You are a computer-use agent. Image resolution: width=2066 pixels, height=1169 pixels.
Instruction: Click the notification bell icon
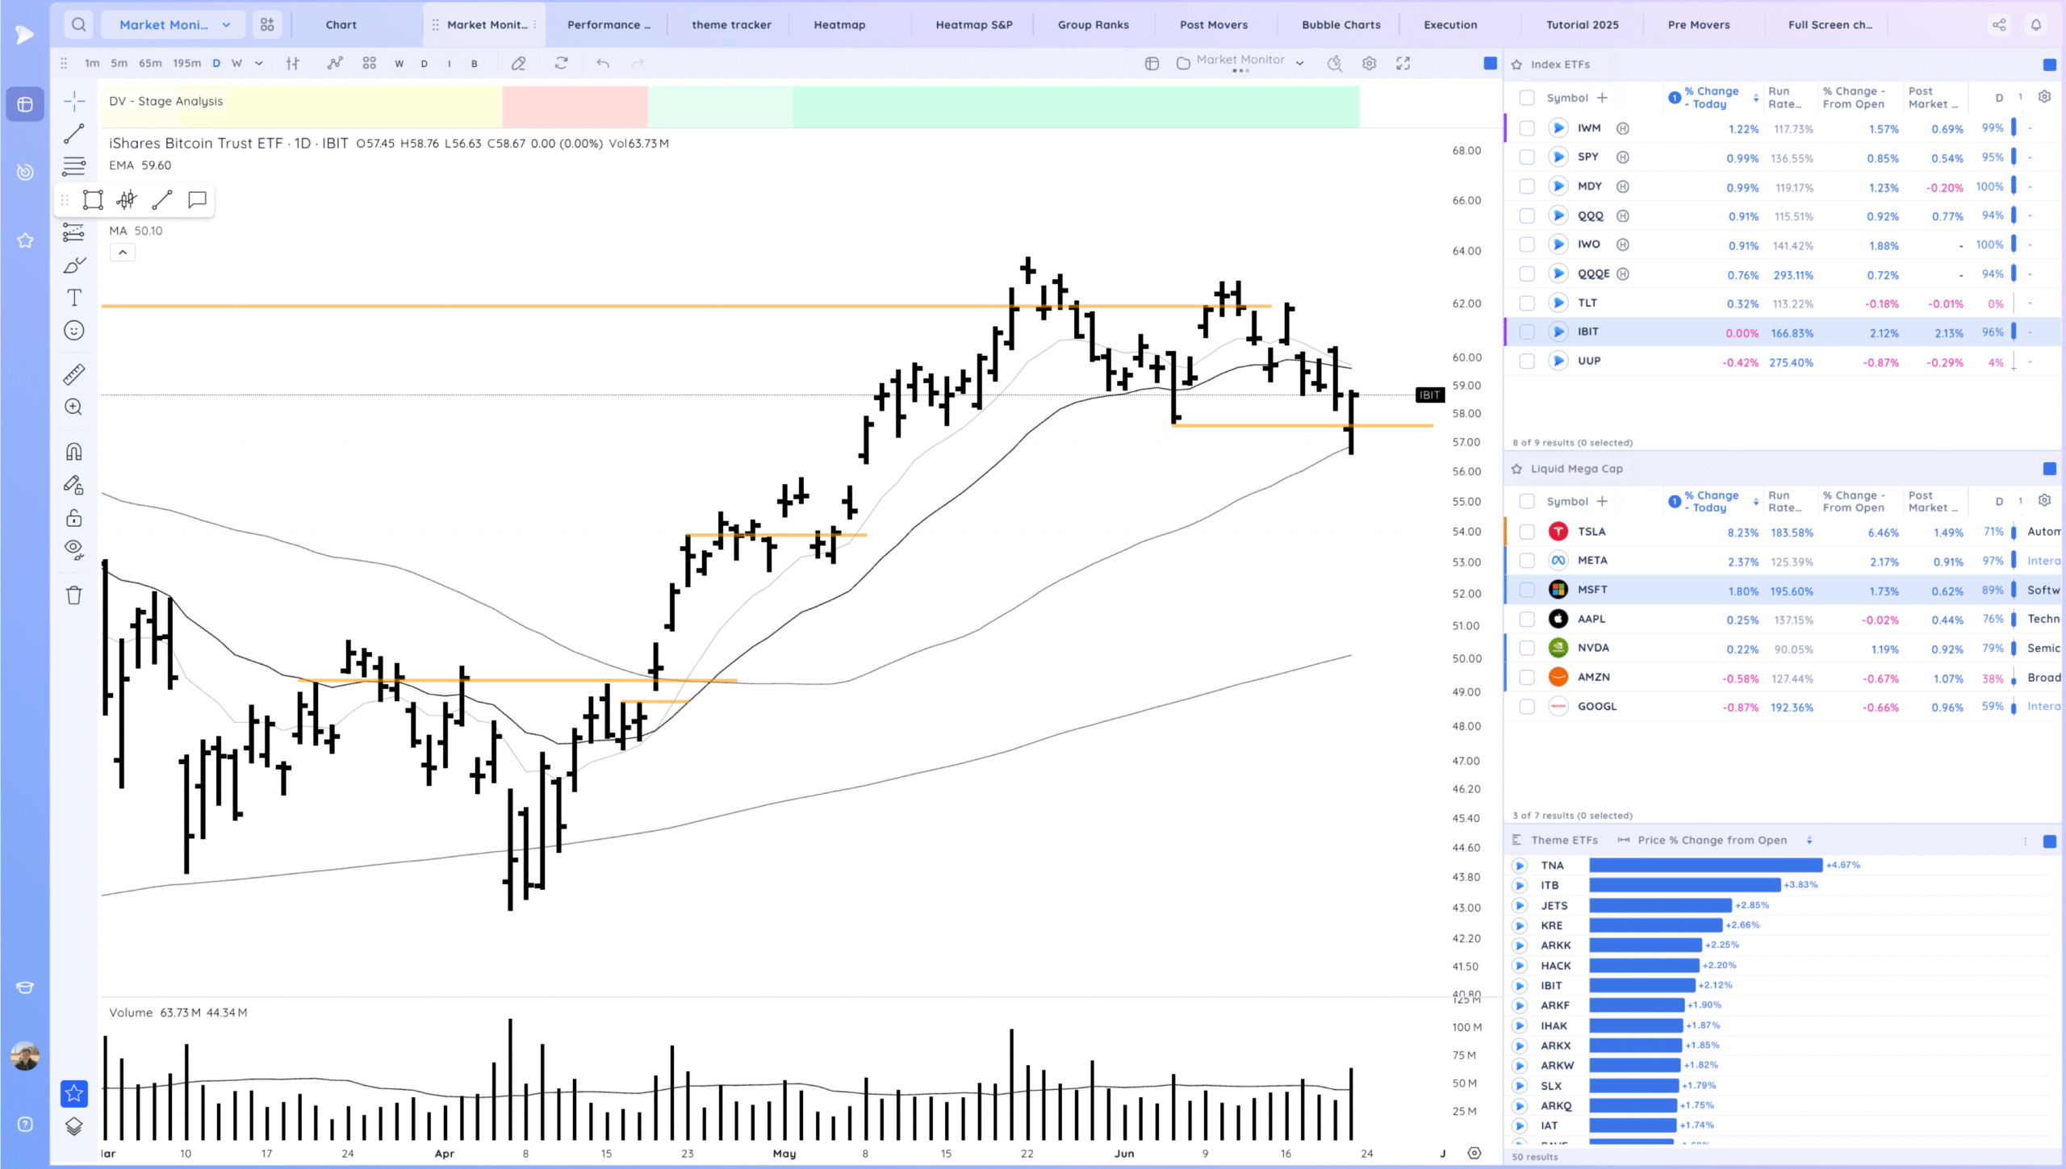(2036, 25)
